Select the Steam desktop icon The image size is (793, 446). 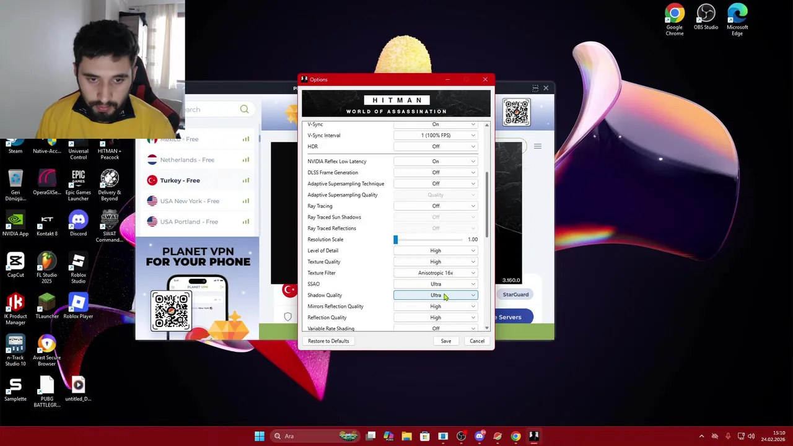pos(15,146)
